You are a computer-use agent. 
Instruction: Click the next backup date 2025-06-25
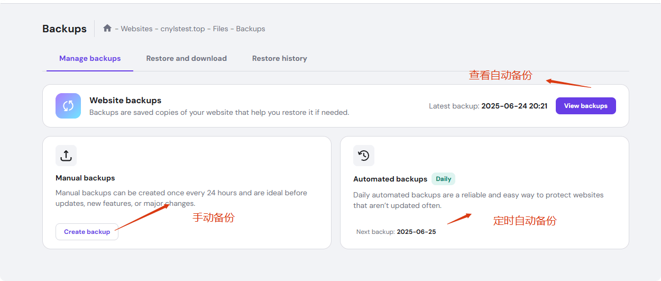click(416, 232)
